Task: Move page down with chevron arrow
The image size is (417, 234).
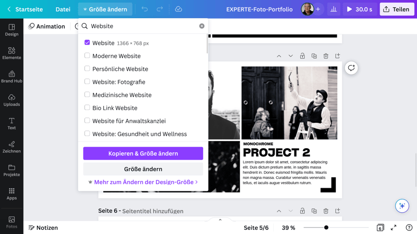Action: (290, 56)
